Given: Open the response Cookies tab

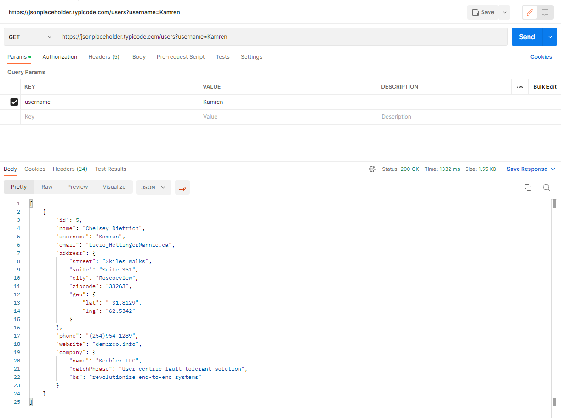Looking at the screenshot, I should (35, 169).
